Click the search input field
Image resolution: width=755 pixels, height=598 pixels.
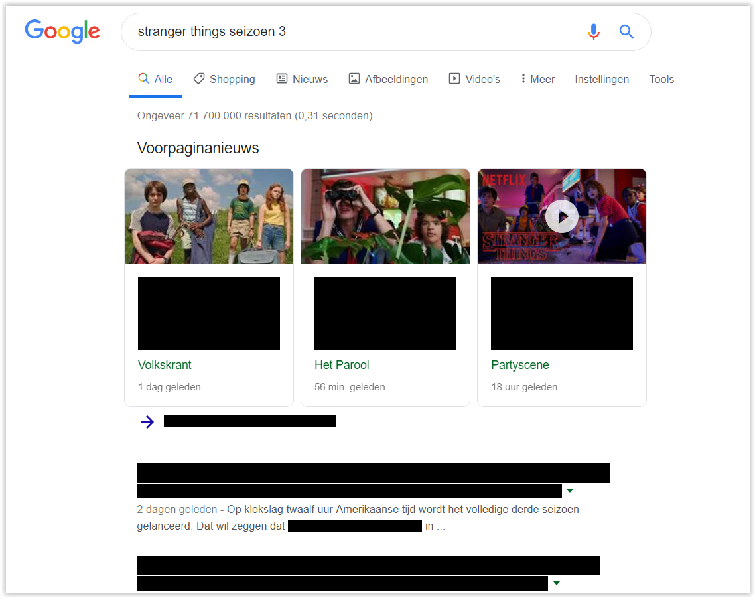(352, 32)
